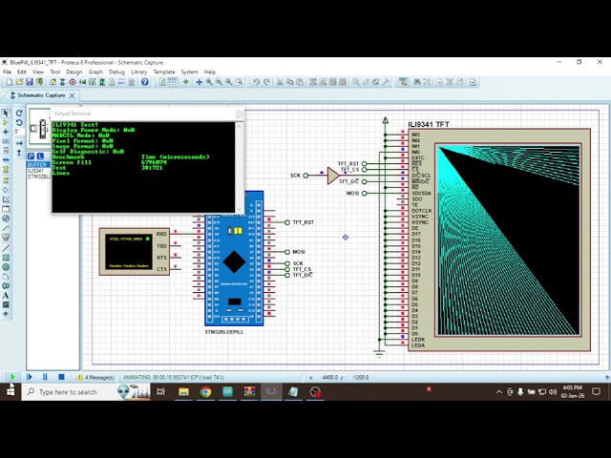
Task: Click the Virtual Terminal vertical scrollbar
Action: coord(240,168)
